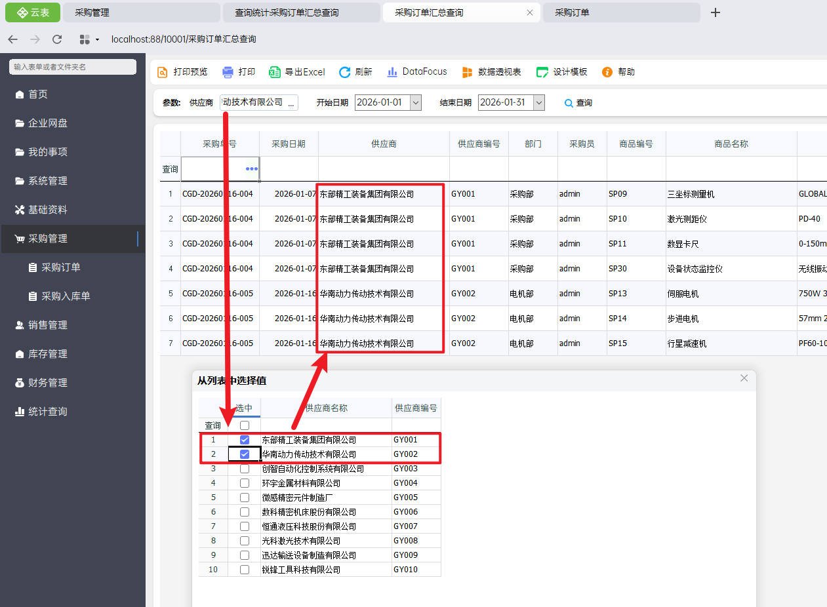The width and height of the screenshot is (827, 607).
Task: Go back with the browser back arrow
Action: (x=13, y=39)
